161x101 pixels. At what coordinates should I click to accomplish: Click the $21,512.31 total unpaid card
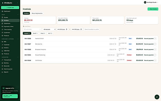pyautogui.click(x=108, y=20)
